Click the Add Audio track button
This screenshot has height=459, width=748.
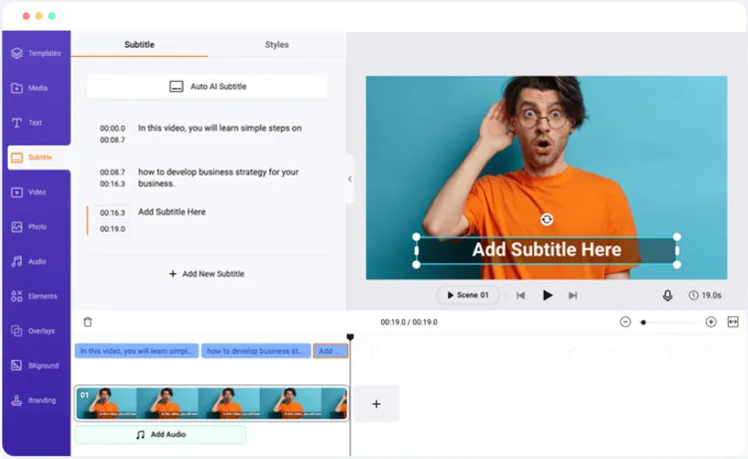click(x=161, y=435)
